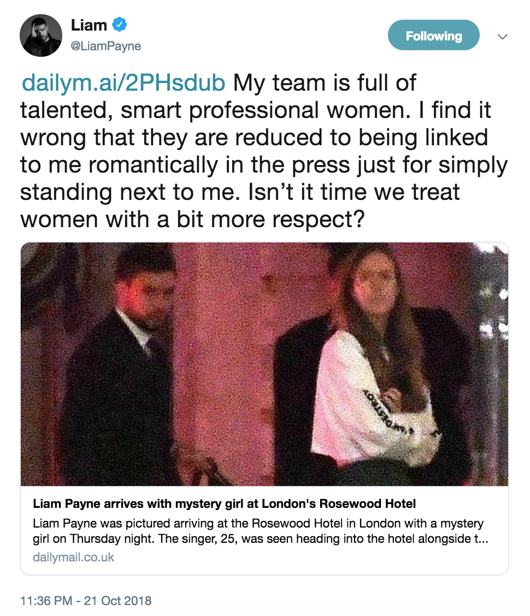Toggle the Following button
Image resolution: width=530 pixels, height=616 pixels.
[x=433, y=37]
